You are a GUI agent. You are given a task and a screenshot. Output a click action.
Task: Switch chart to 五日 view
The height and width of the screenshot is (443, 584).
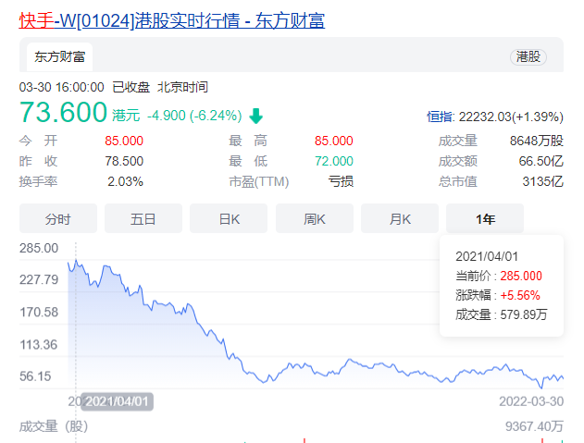[x=143, y=218]
